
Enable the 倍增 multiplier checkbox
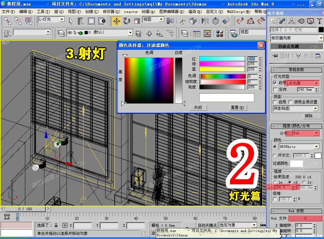275,199
